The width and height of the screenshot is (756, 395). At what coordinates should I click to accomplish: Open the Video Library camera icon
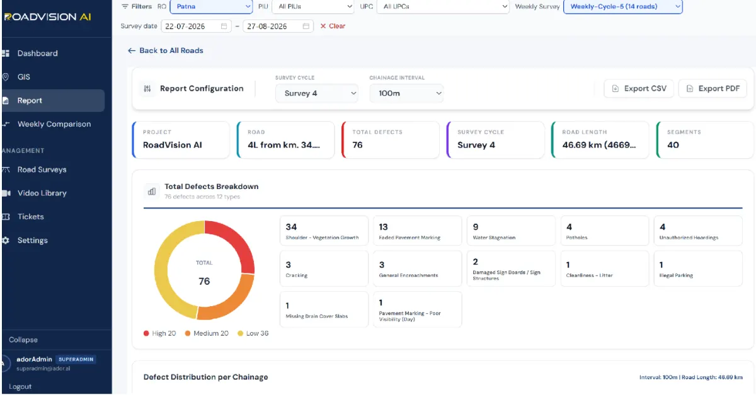click(6, 193)
